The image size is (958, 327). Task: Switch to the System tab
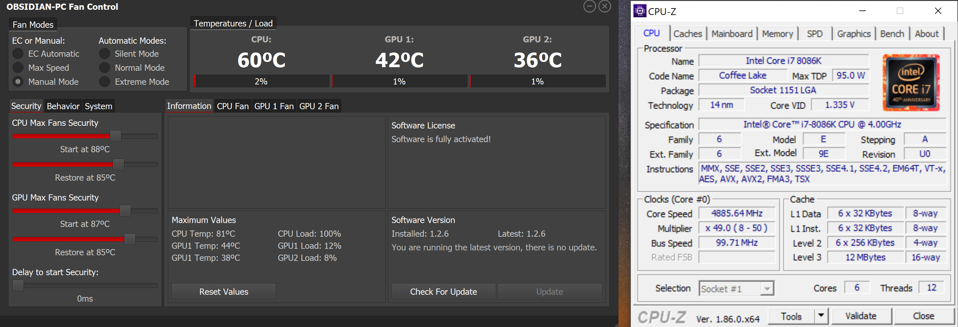pos(98,106)
